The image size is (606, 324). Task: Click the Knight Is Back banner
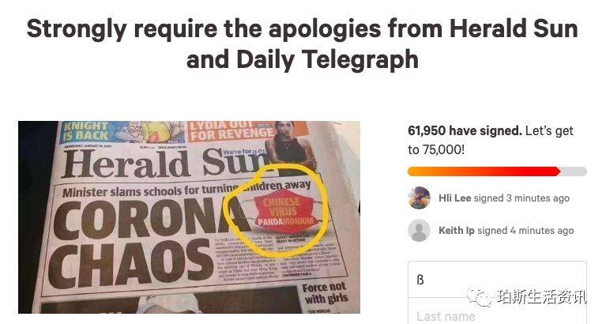(x=122, y=132)
